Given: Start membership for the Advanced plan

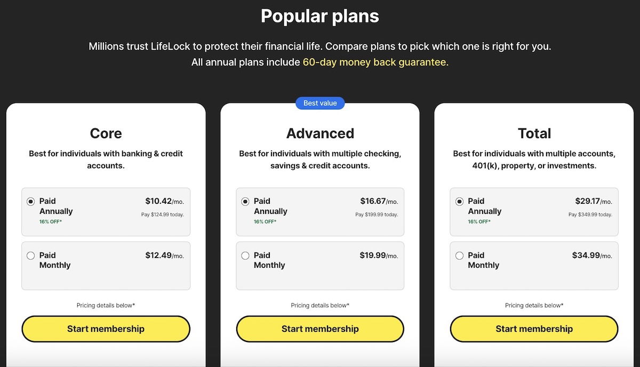Looking at the screenshot, I should point(320,329).
